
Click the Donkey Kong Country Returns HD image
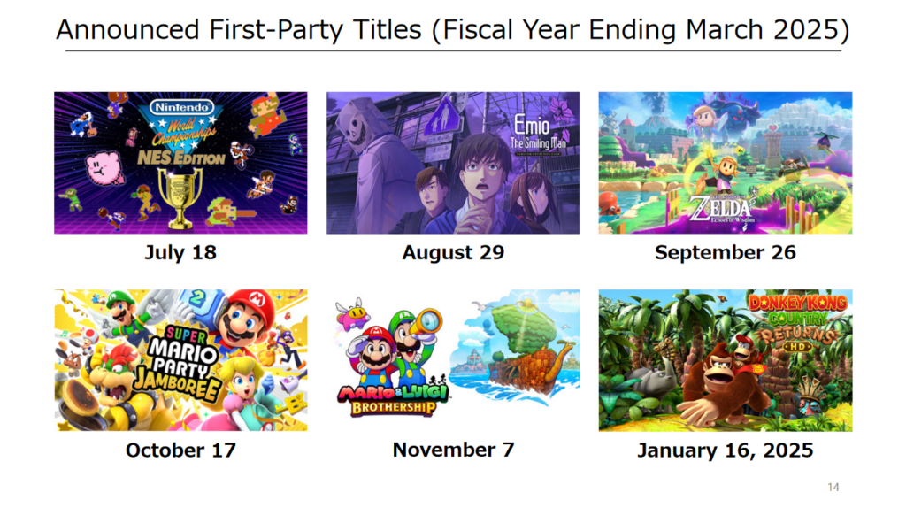(726, 360)
